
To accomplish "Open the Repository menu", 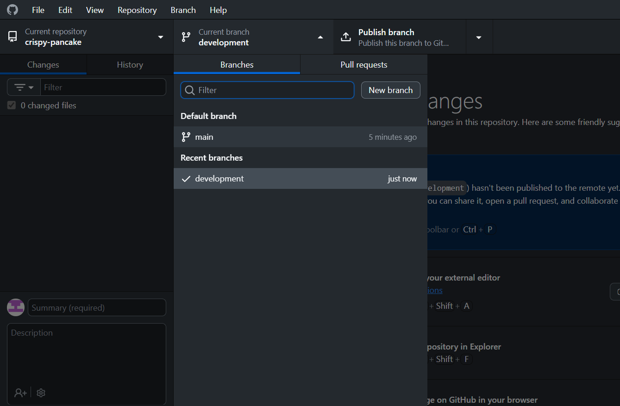I will [137, 10].
